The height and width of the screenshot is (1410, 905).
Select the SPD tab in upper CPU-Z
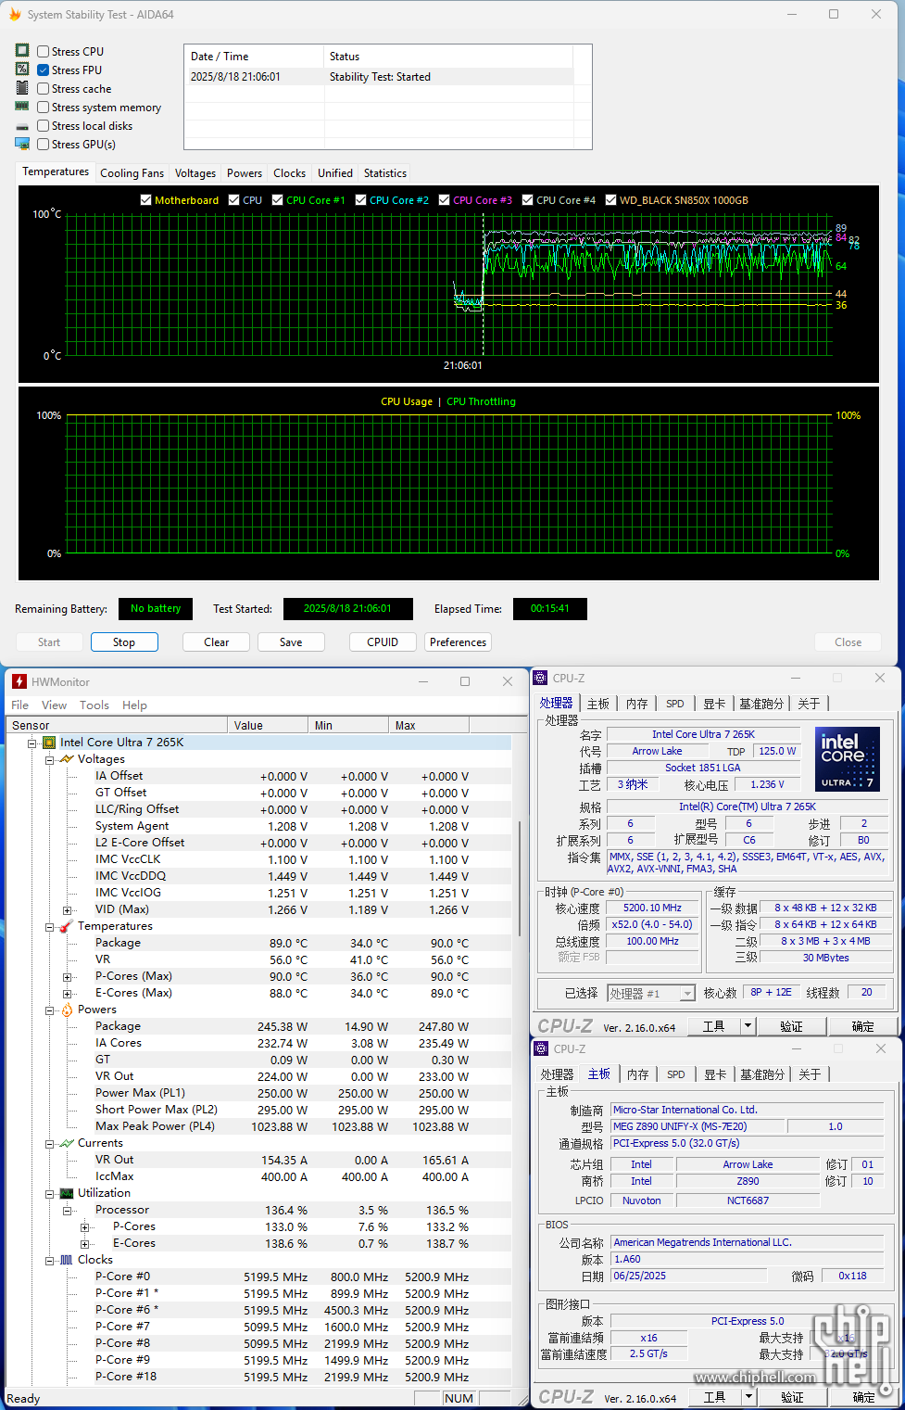[675, 704]
